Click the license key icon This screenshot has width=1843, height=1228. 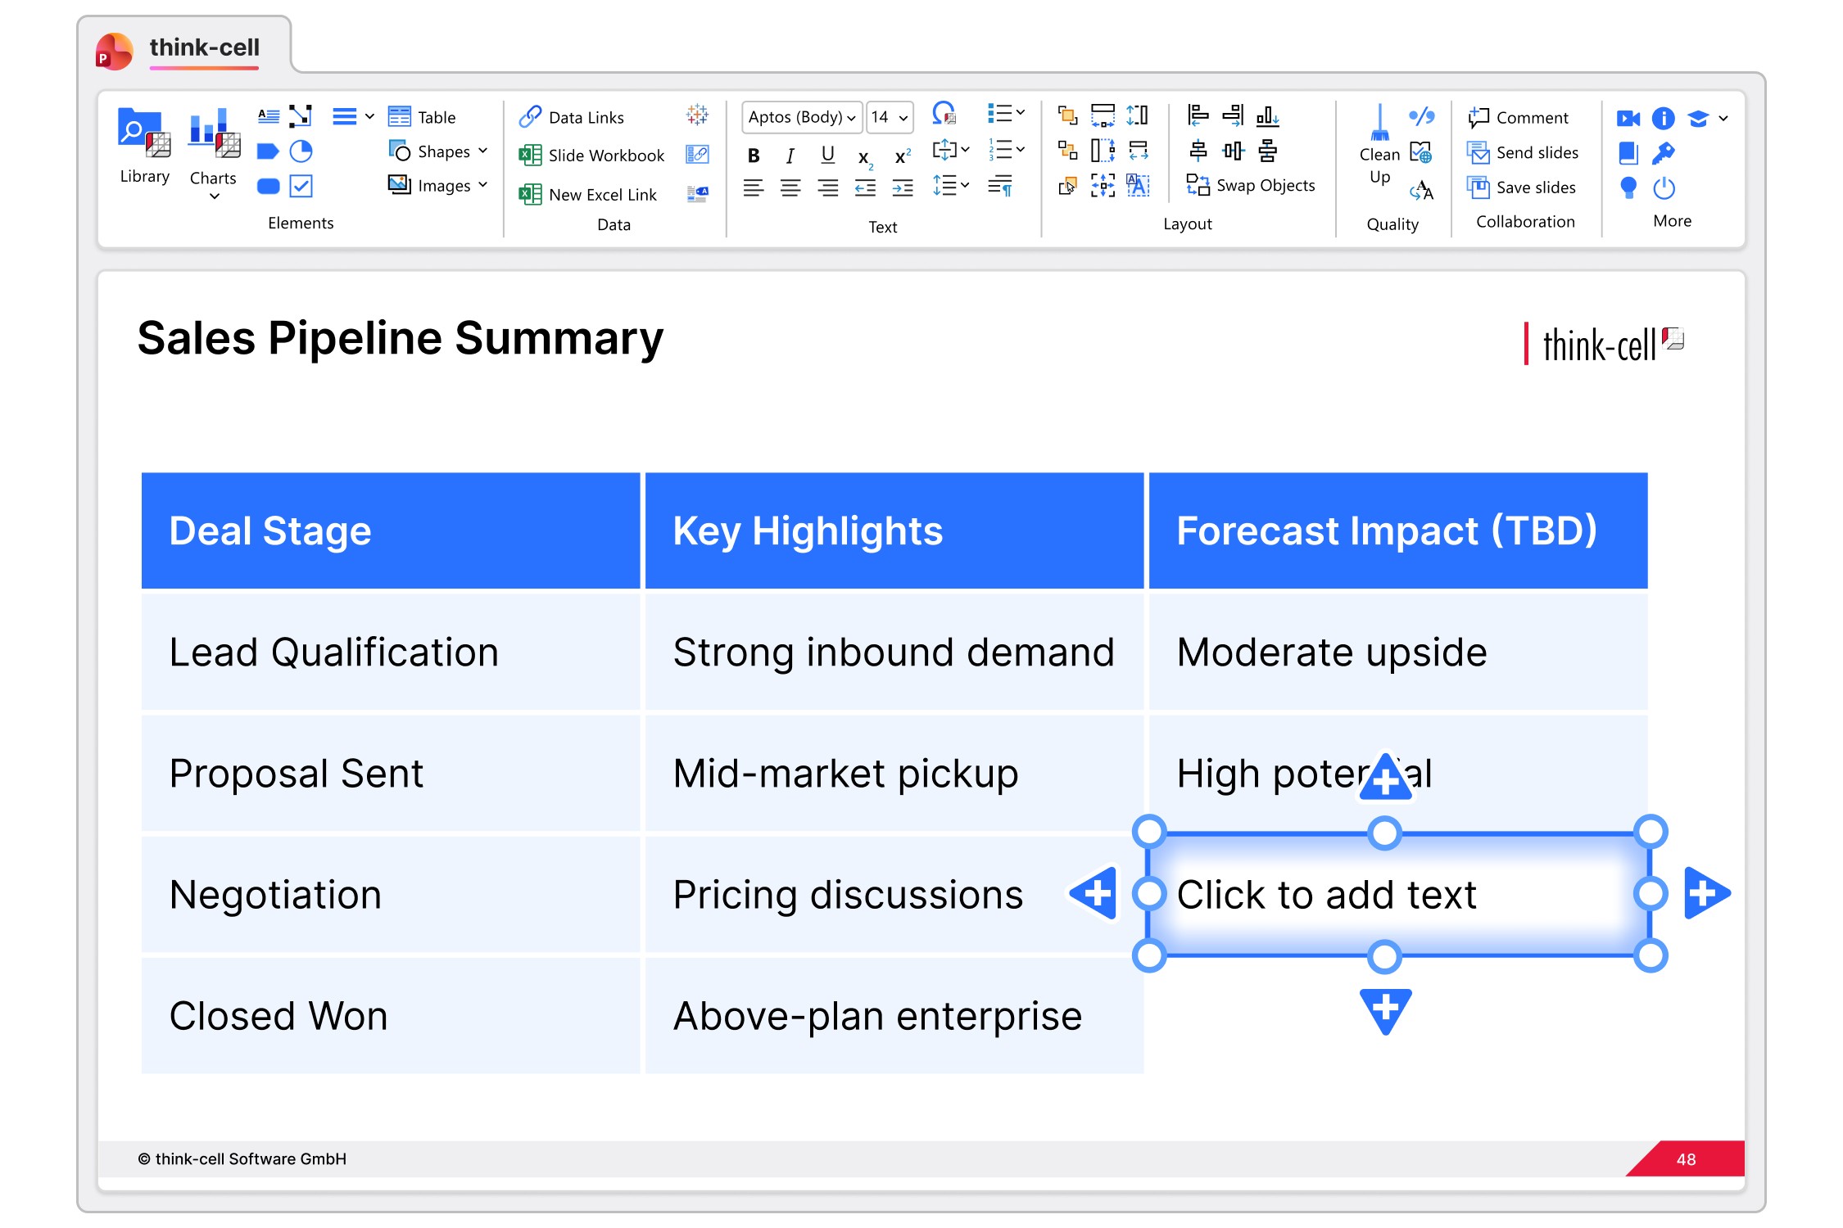(1664, 153)
